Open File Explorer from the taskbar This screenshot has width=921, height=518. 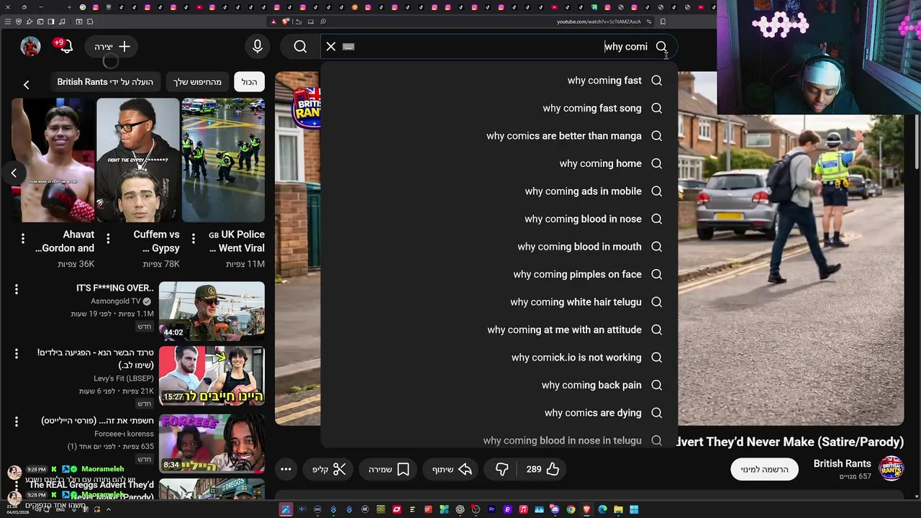point(618,509)
